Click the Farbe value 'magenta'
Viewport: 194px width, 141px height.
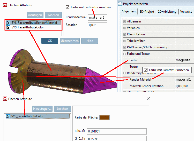pos(183,60)
